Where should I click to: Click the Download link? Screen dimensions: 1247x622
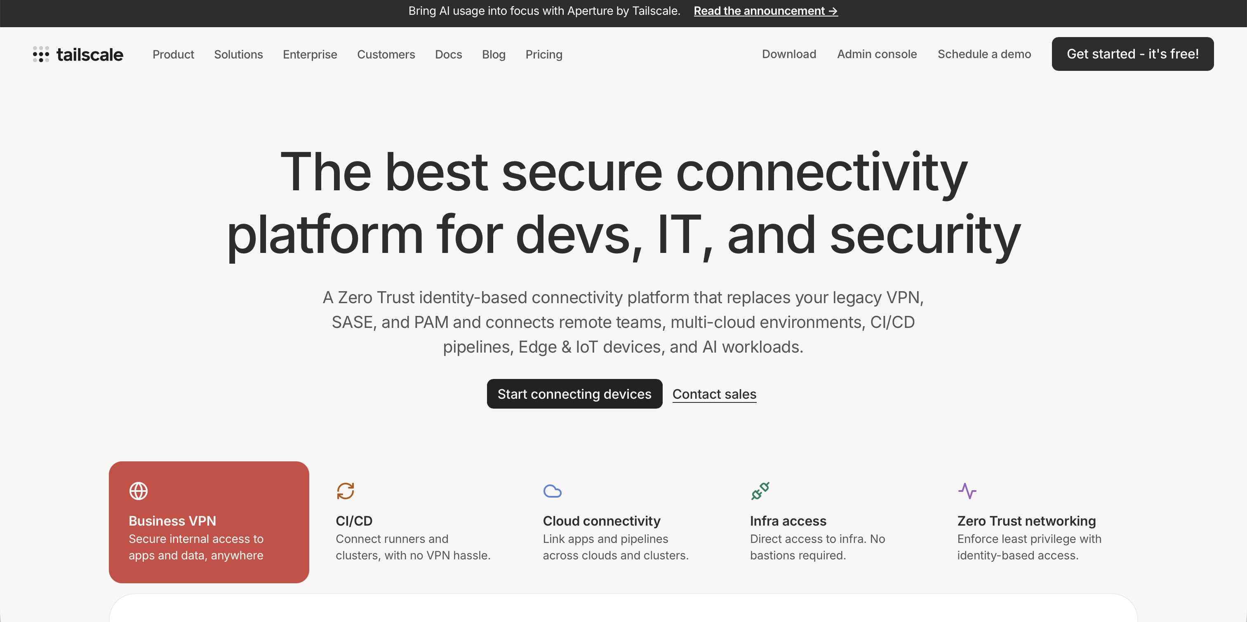[x=788, y=54]
